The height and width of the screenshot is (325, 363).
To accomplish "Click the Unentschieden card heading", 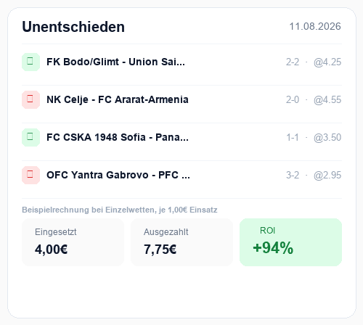I will pos(73,27).
